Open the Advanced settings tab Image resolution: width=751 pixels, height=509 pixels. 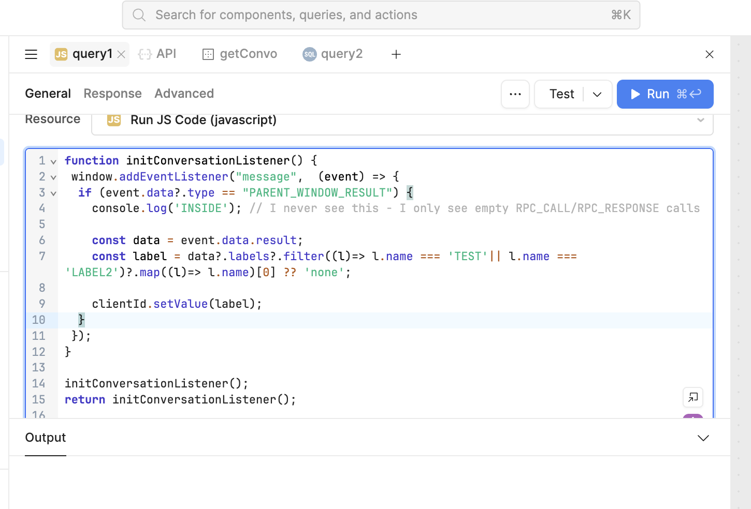coord(184,94)
